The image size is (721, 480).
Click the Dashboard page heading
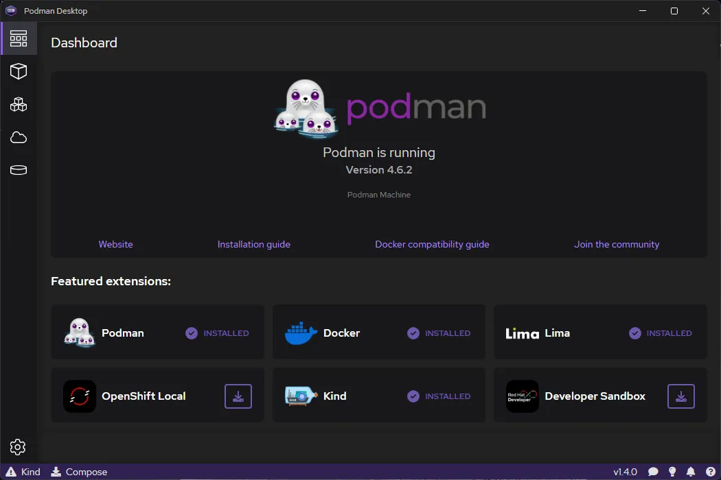click(84, 43)
